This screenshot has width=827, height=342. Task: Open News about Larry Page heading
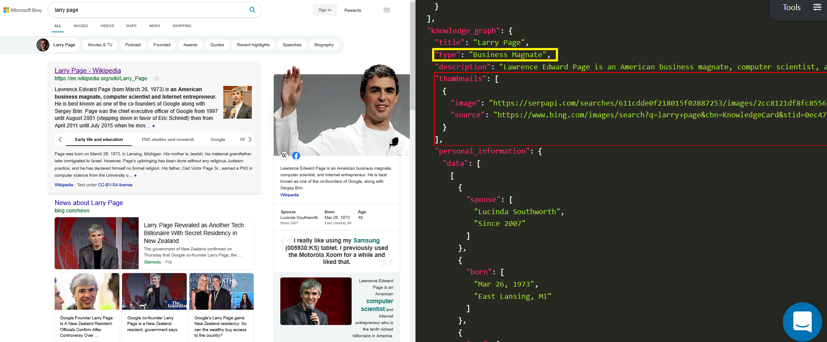[89, 203]
